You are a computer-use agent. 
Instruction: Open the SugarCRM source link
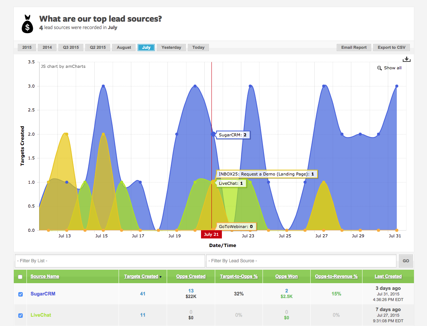tap(43, 294)
